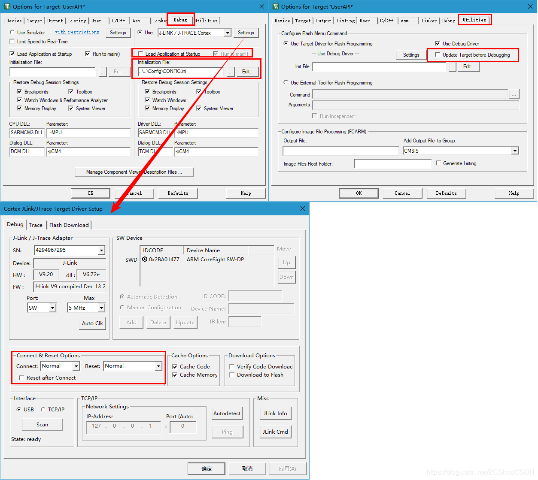Toggle the Cache Memory checkbox
538x480 pixels.
click(x=175, y=375)
